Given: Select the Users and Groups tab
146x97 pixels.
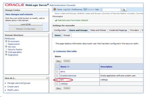Looking at the screenshot, I should (x=78, y=30).
